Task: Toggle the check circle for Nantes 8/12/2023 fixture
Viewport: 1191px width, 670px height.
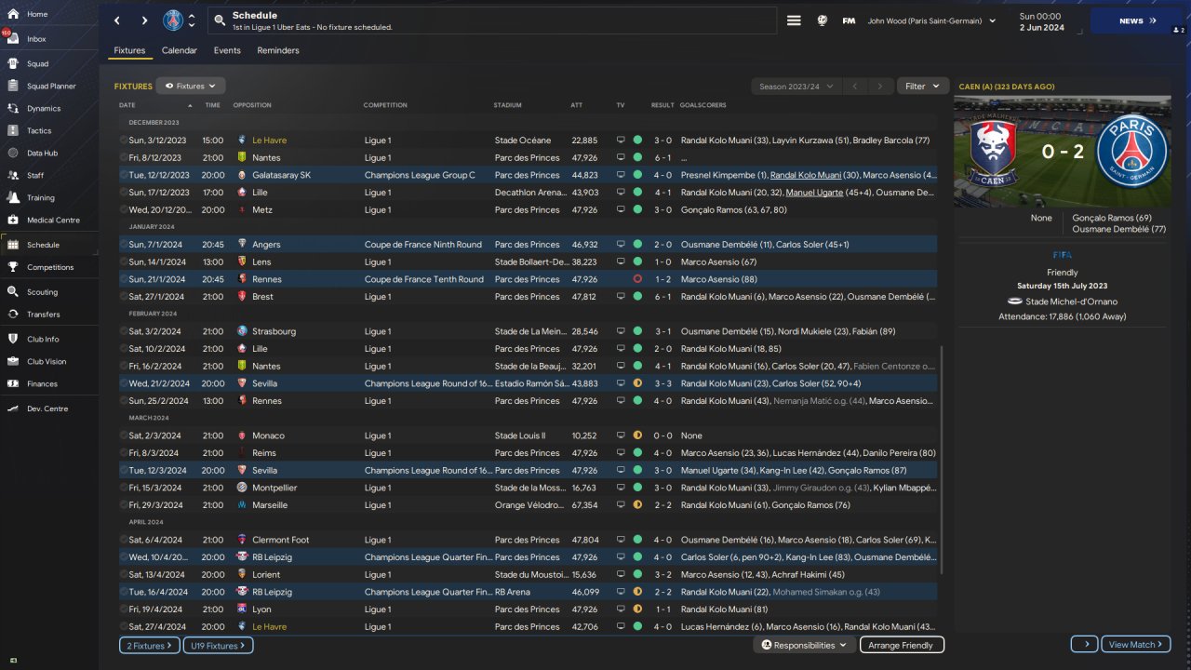Action: [124, 158]
